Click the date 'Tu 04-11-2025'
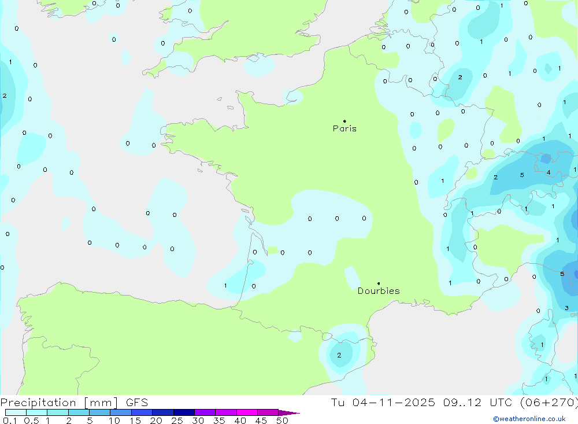This screenshot has width=578, height=424. tap(383, 402)
